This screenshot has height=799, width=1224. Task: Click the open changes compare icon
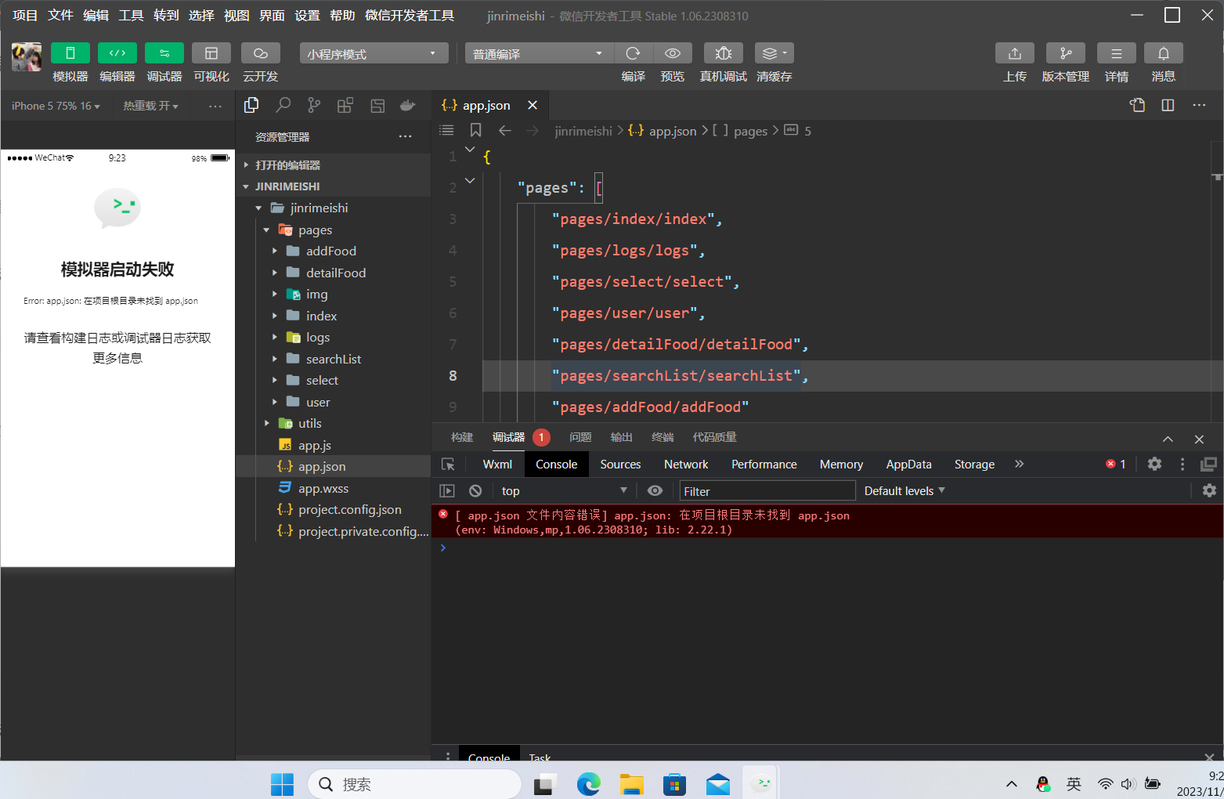(1137, 105)
